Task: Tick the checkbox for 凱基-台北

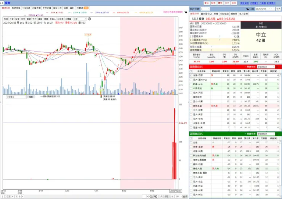Action: coord(191,84)
